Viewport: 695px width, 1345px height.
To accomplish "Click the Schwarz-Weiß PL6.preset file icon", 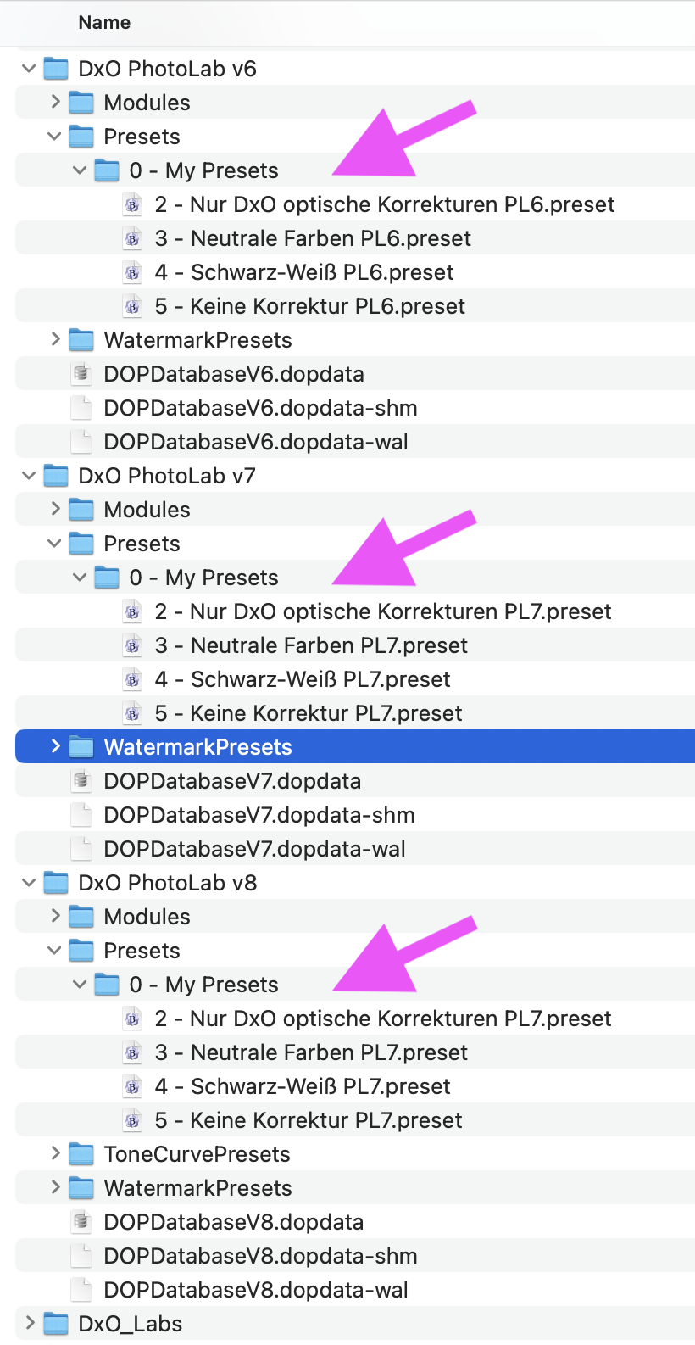I will (x=132, y=272).
